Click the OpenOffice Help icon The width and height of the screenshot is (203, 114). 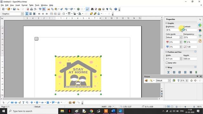(116, 9)
